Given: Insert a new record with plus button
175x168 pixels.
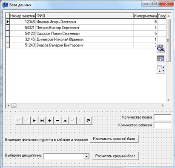Looking at the screenshot, I should [50, 121].
